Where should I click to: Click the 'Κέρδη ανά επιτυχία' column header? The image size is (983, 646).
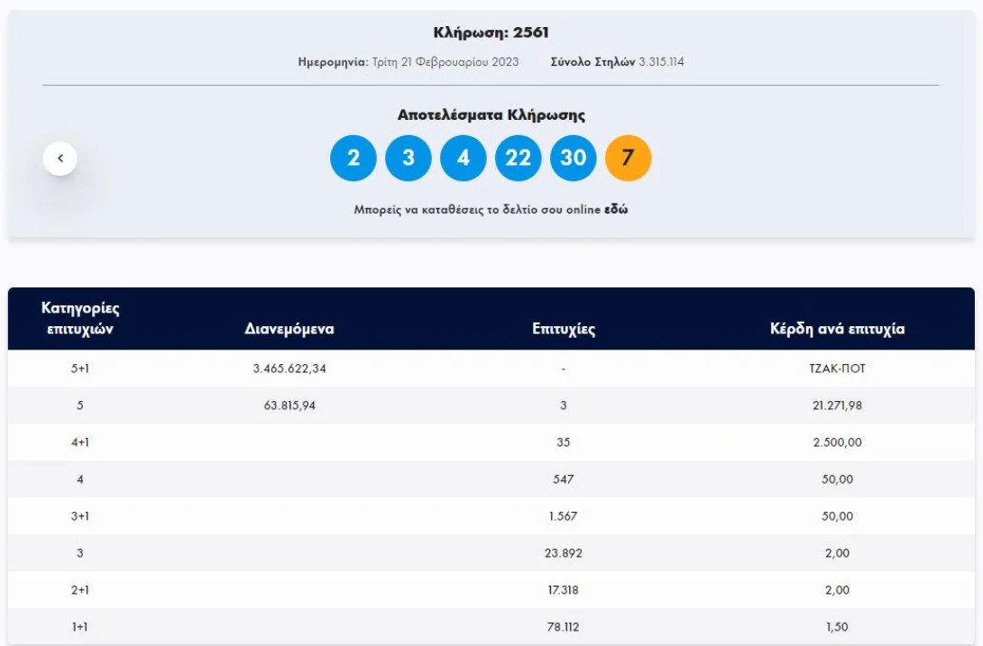click(x=837, y=329)
